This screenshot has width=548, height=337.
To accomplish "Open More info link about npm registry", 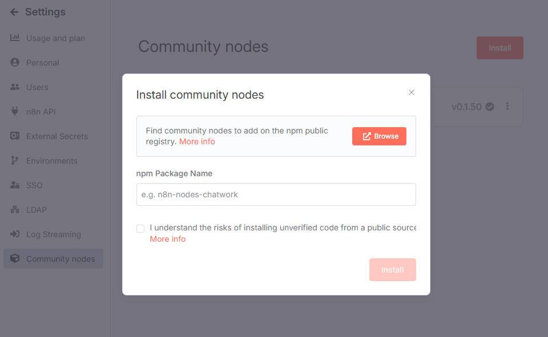I will pos(197,141).
